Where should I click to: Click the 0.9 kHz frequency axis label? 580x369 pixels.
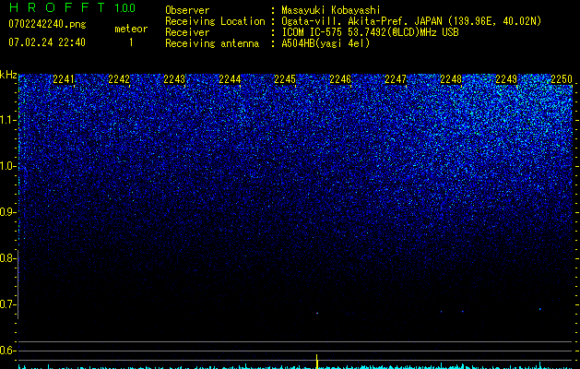(x=6, y=212)
